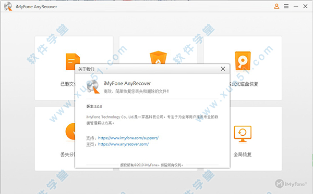Screen dimensions: 313x194
Task: Open the hamburger menu in title bar
Action: click(x=286, y=6)
